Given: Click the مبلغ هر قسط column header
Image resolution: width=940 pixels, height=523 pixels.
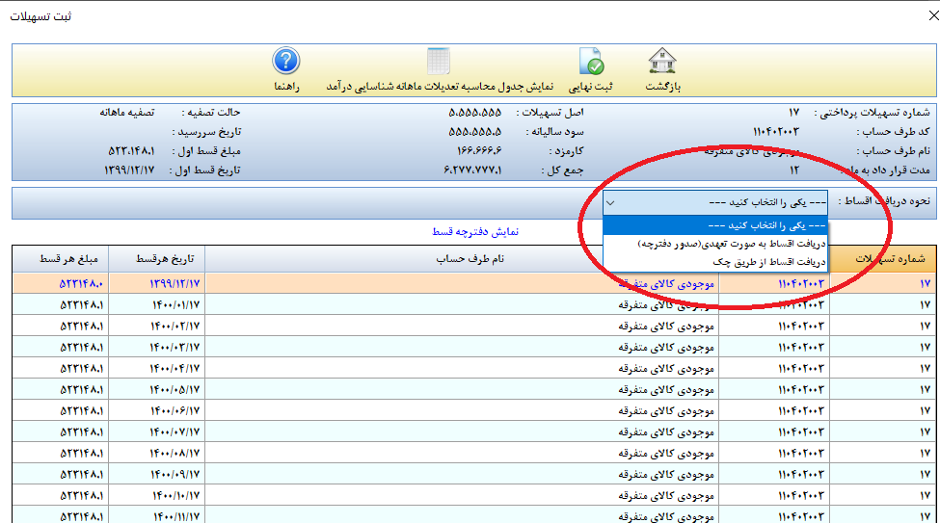Looking at the screenshot, I should [61, 259].
